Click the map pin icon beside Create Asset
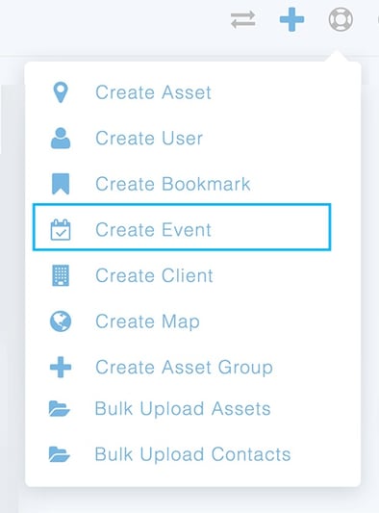This screenshot has height=513, width=379. 61,92
